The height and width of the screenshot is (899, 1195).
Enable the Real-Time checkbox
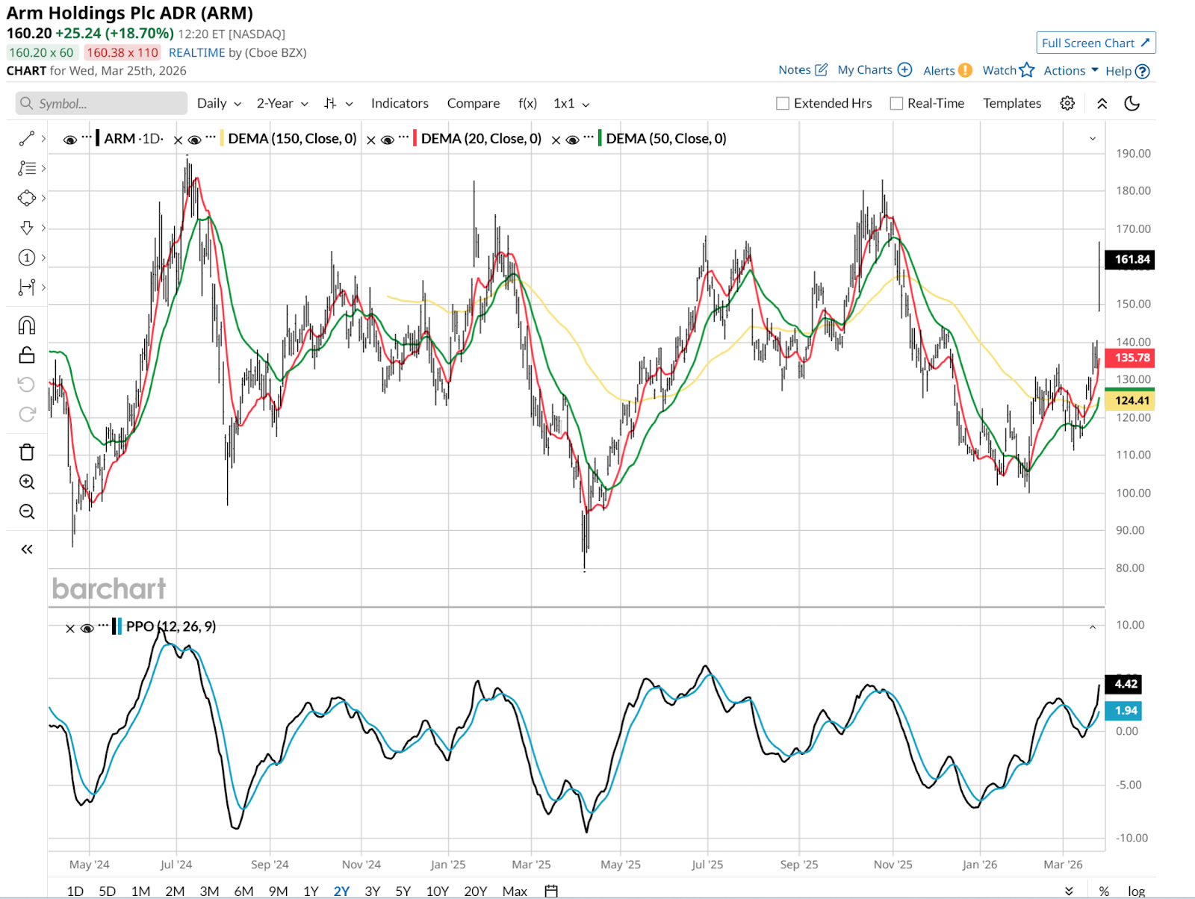coord(896,104)
